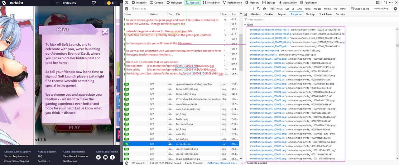
Task: Close the News popup
Action: click(105, 31)
